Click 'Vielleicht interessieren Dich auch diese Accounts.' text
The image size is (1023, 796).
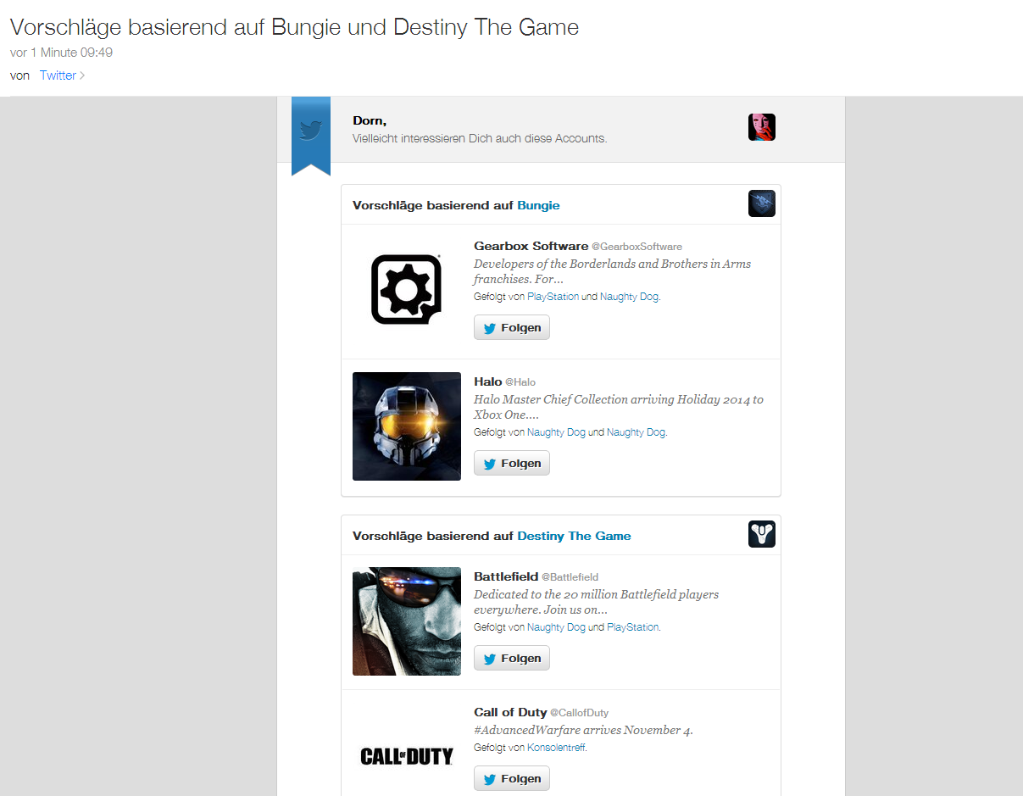coord(480,138)
